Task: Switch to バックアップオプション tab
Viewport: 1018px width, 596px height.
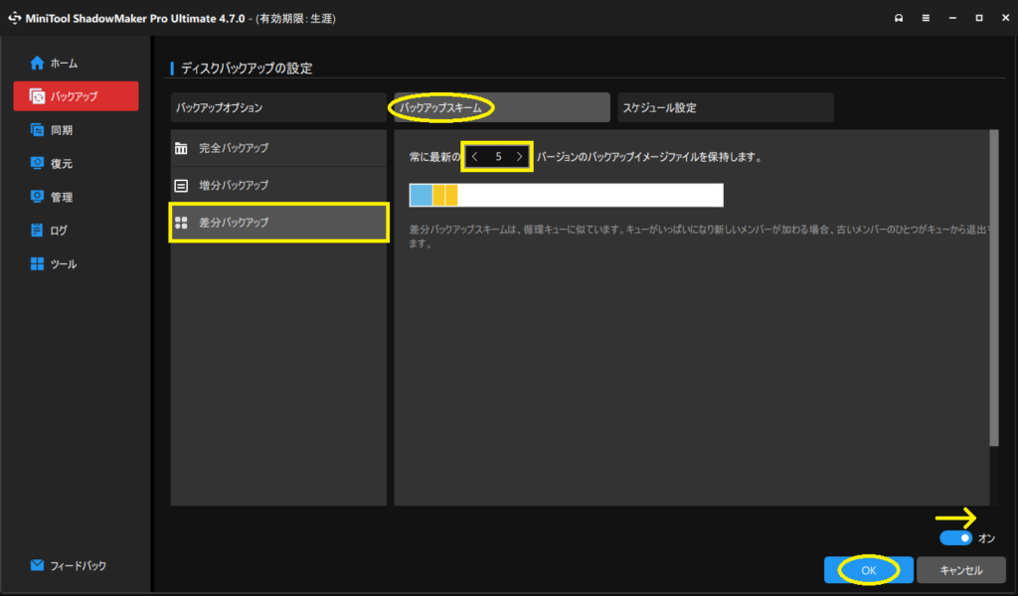Action: point(278,107)
